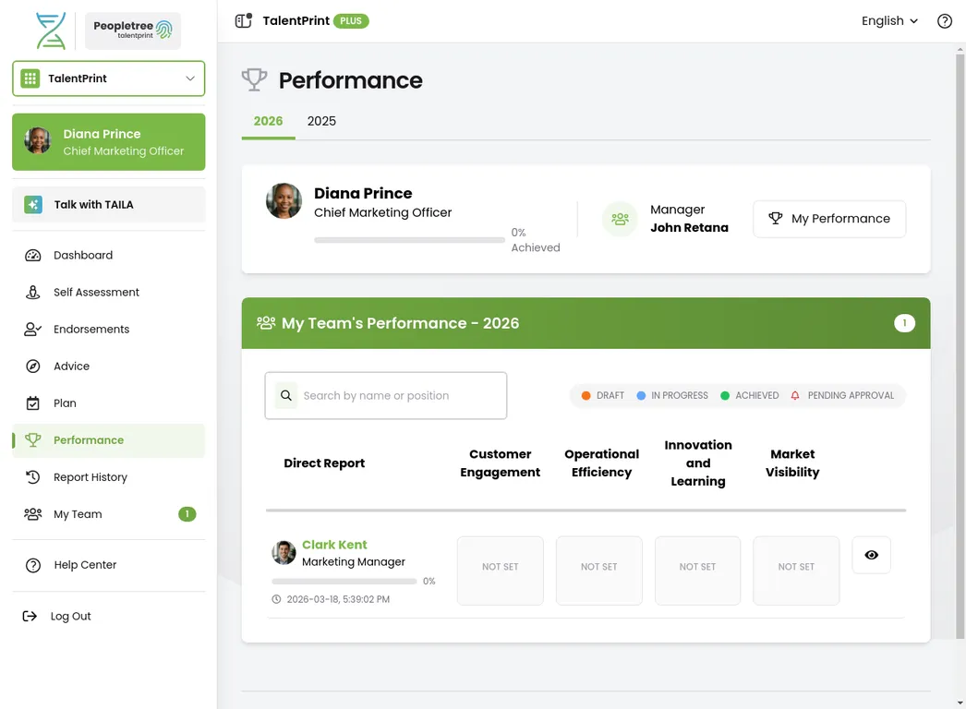Image resolution: width=966 pixels, height=709 pixels.
Task: Click the orange Draft status dot
Action: click(x=586, y=395)
